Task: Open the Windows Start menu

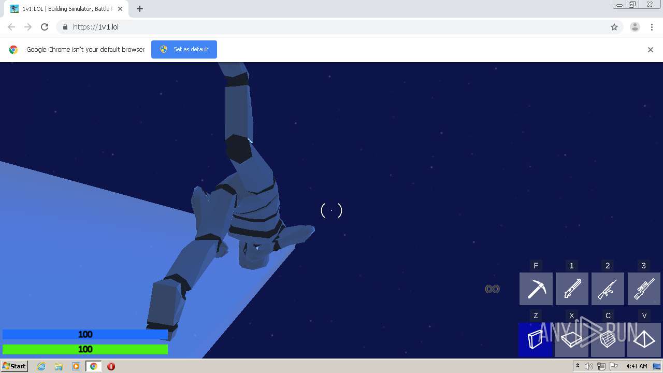Action: [14, 366]
